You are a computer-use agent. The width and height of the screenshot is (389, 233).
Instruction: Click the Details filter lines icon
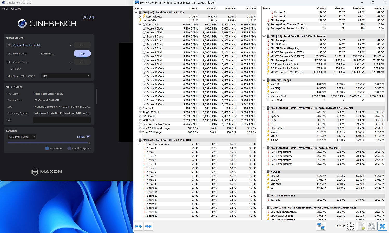(x=88, y=137)
